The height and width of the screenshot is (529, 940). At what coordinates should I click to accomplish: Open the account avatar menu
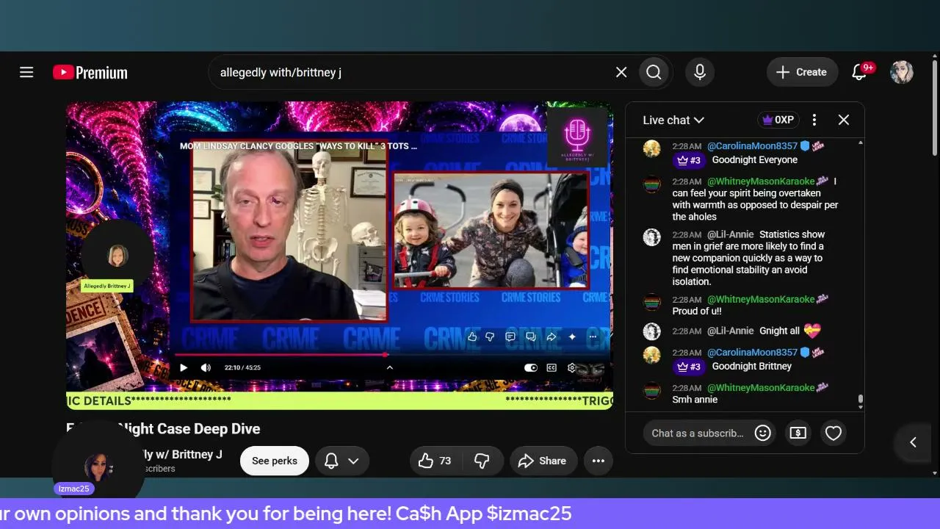902,72
